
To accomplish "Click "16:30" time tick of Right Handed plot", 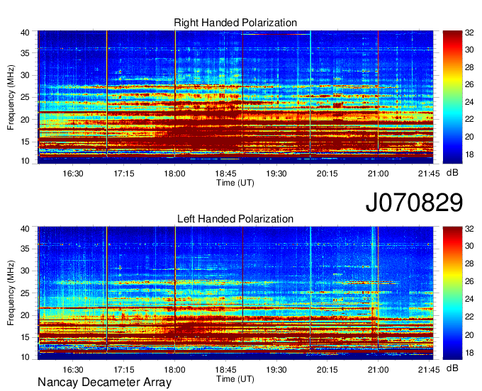I will 73,174.
